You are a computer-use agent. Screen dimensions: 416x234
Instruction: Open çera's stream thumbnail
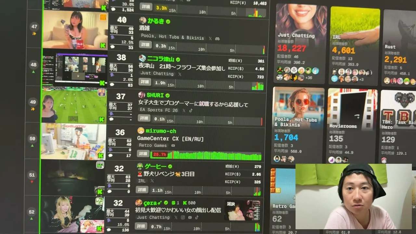click(x=72, y=214)
